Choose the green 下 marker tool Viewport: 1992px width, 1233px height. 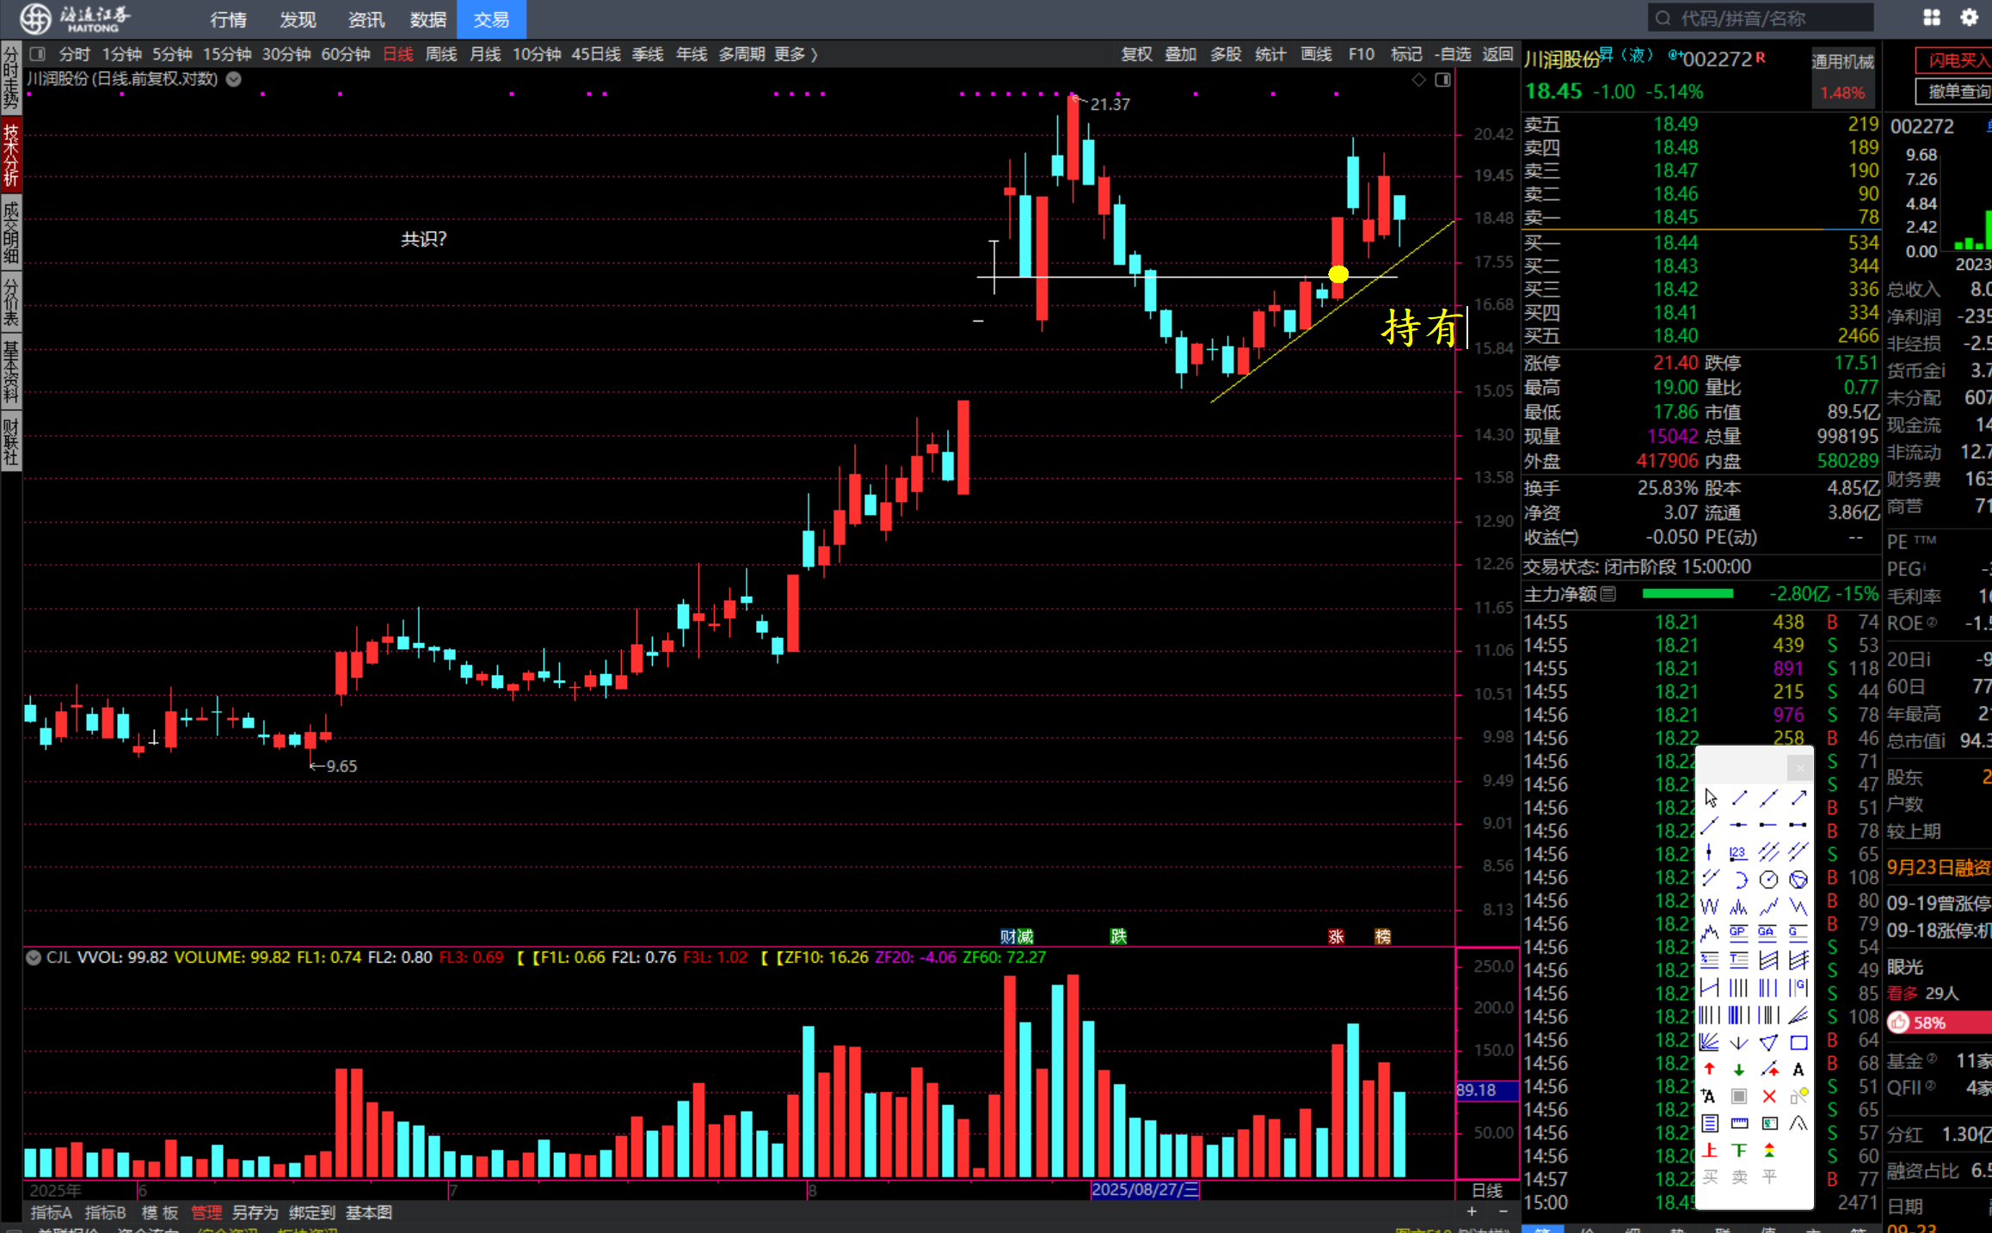coord(1739,1150)
